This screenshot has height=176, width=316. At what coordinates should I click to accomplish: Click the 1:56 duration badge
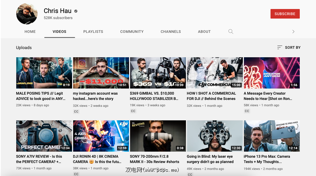coord(294,85)
